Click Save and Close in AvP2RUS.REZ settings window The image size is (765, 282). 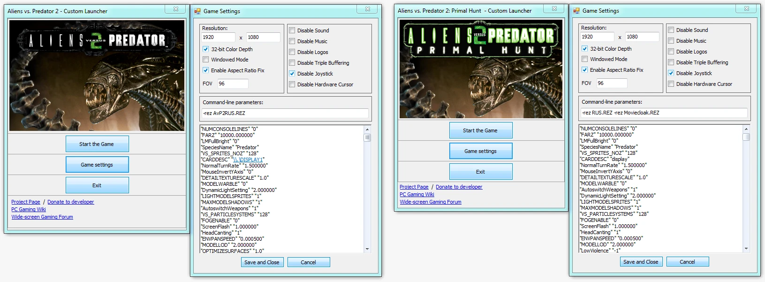click(x=262, y=262)
